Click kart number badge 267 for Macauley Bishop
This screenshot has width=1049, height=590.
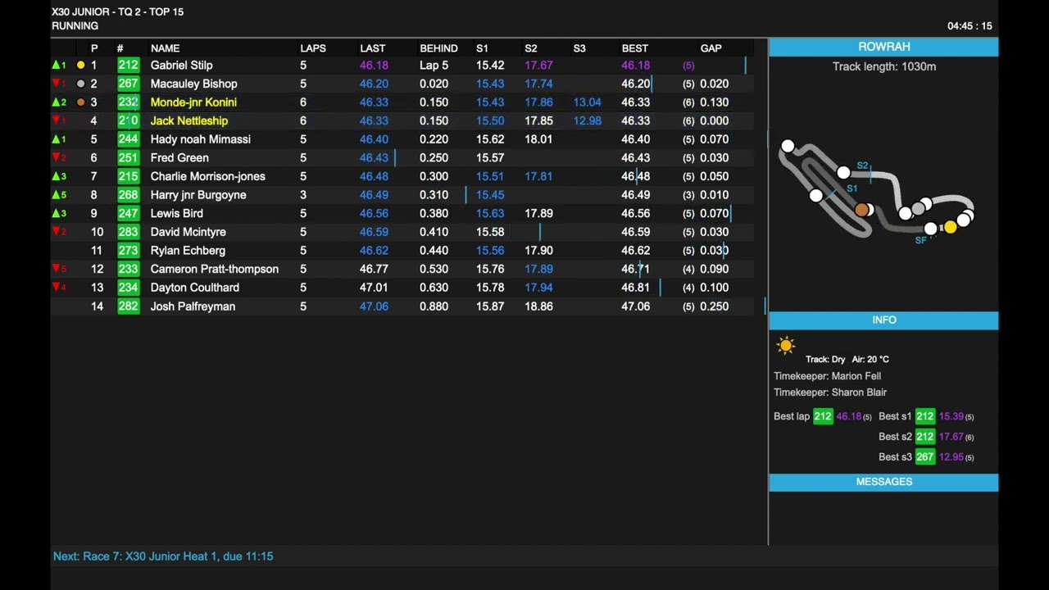129,84
